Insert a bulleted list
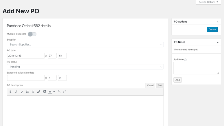The image size is (224, 126). coord(27,92)
